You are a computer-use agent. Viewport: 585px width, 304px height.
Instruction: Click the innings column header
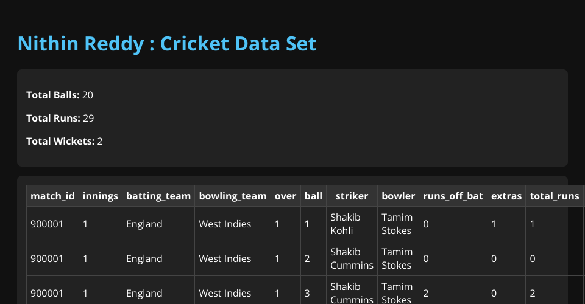pyautogui.click(x=101, y=196)
